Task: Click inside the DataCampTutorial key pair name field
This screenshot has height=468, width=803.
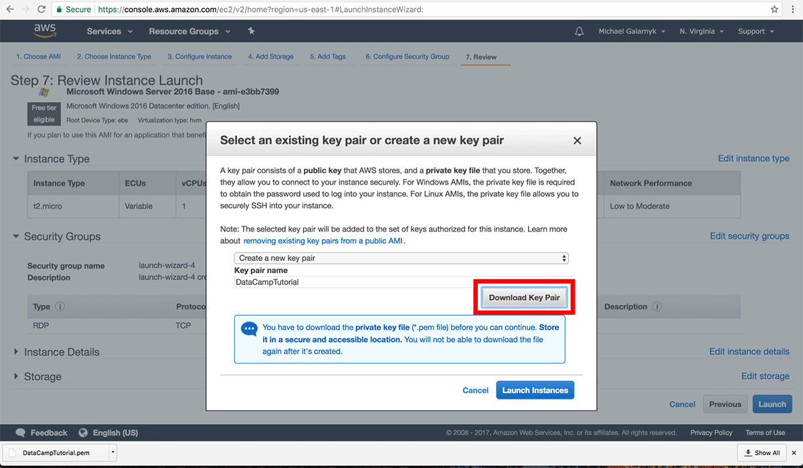Action: point(335,282)
